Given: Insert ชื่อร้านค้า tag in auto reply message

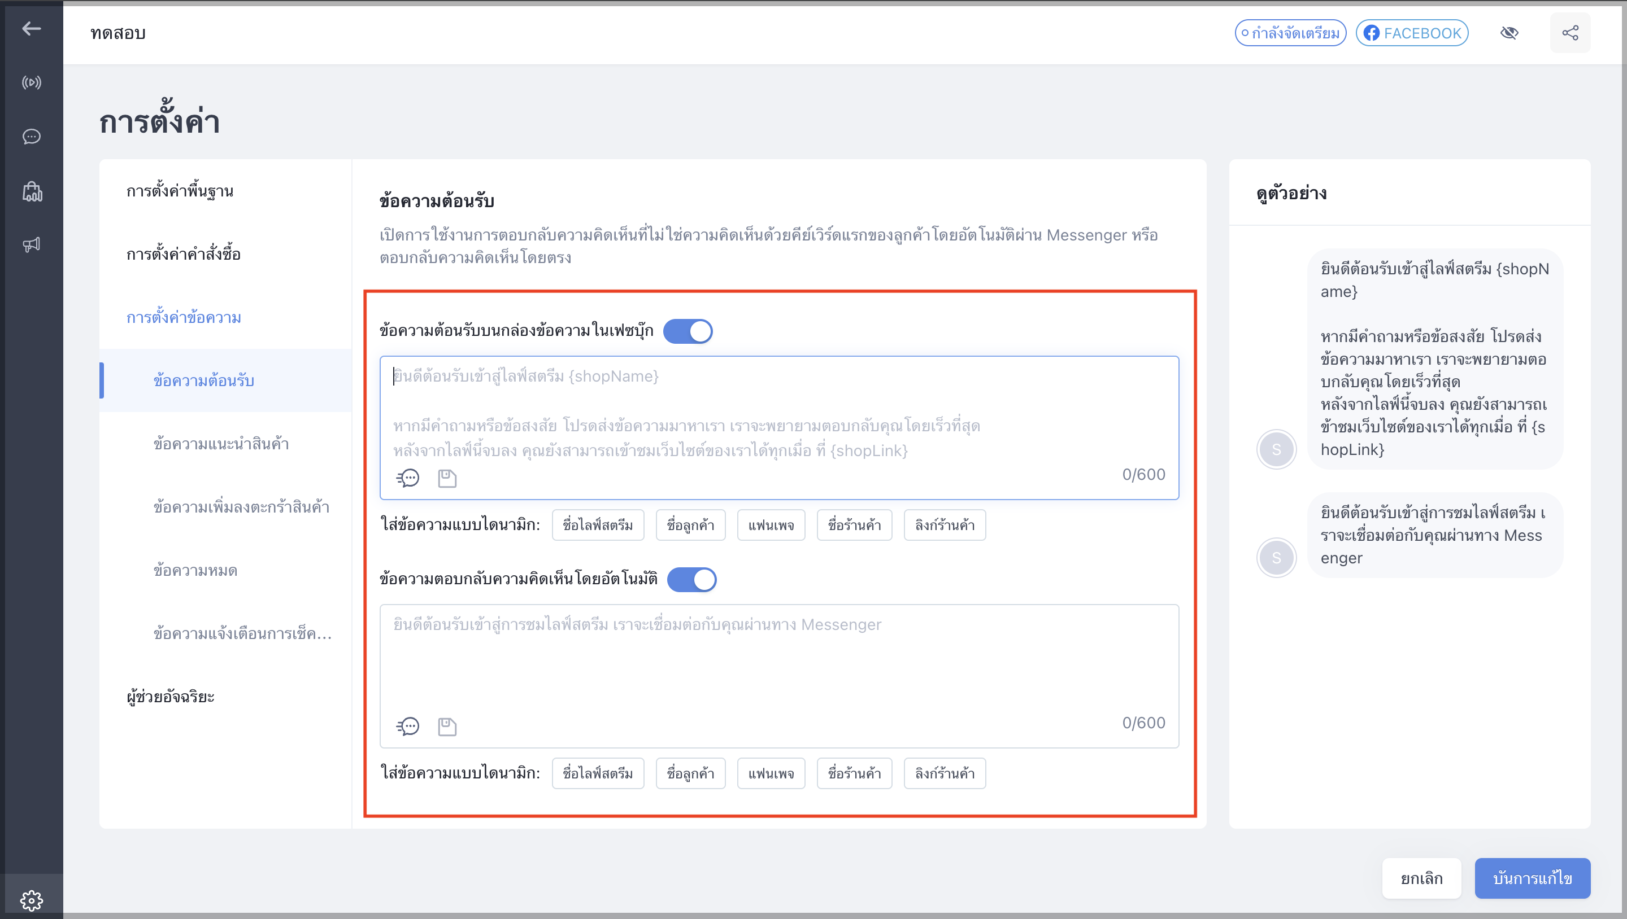Looking at the screenshot, I should tap(855, 773).
